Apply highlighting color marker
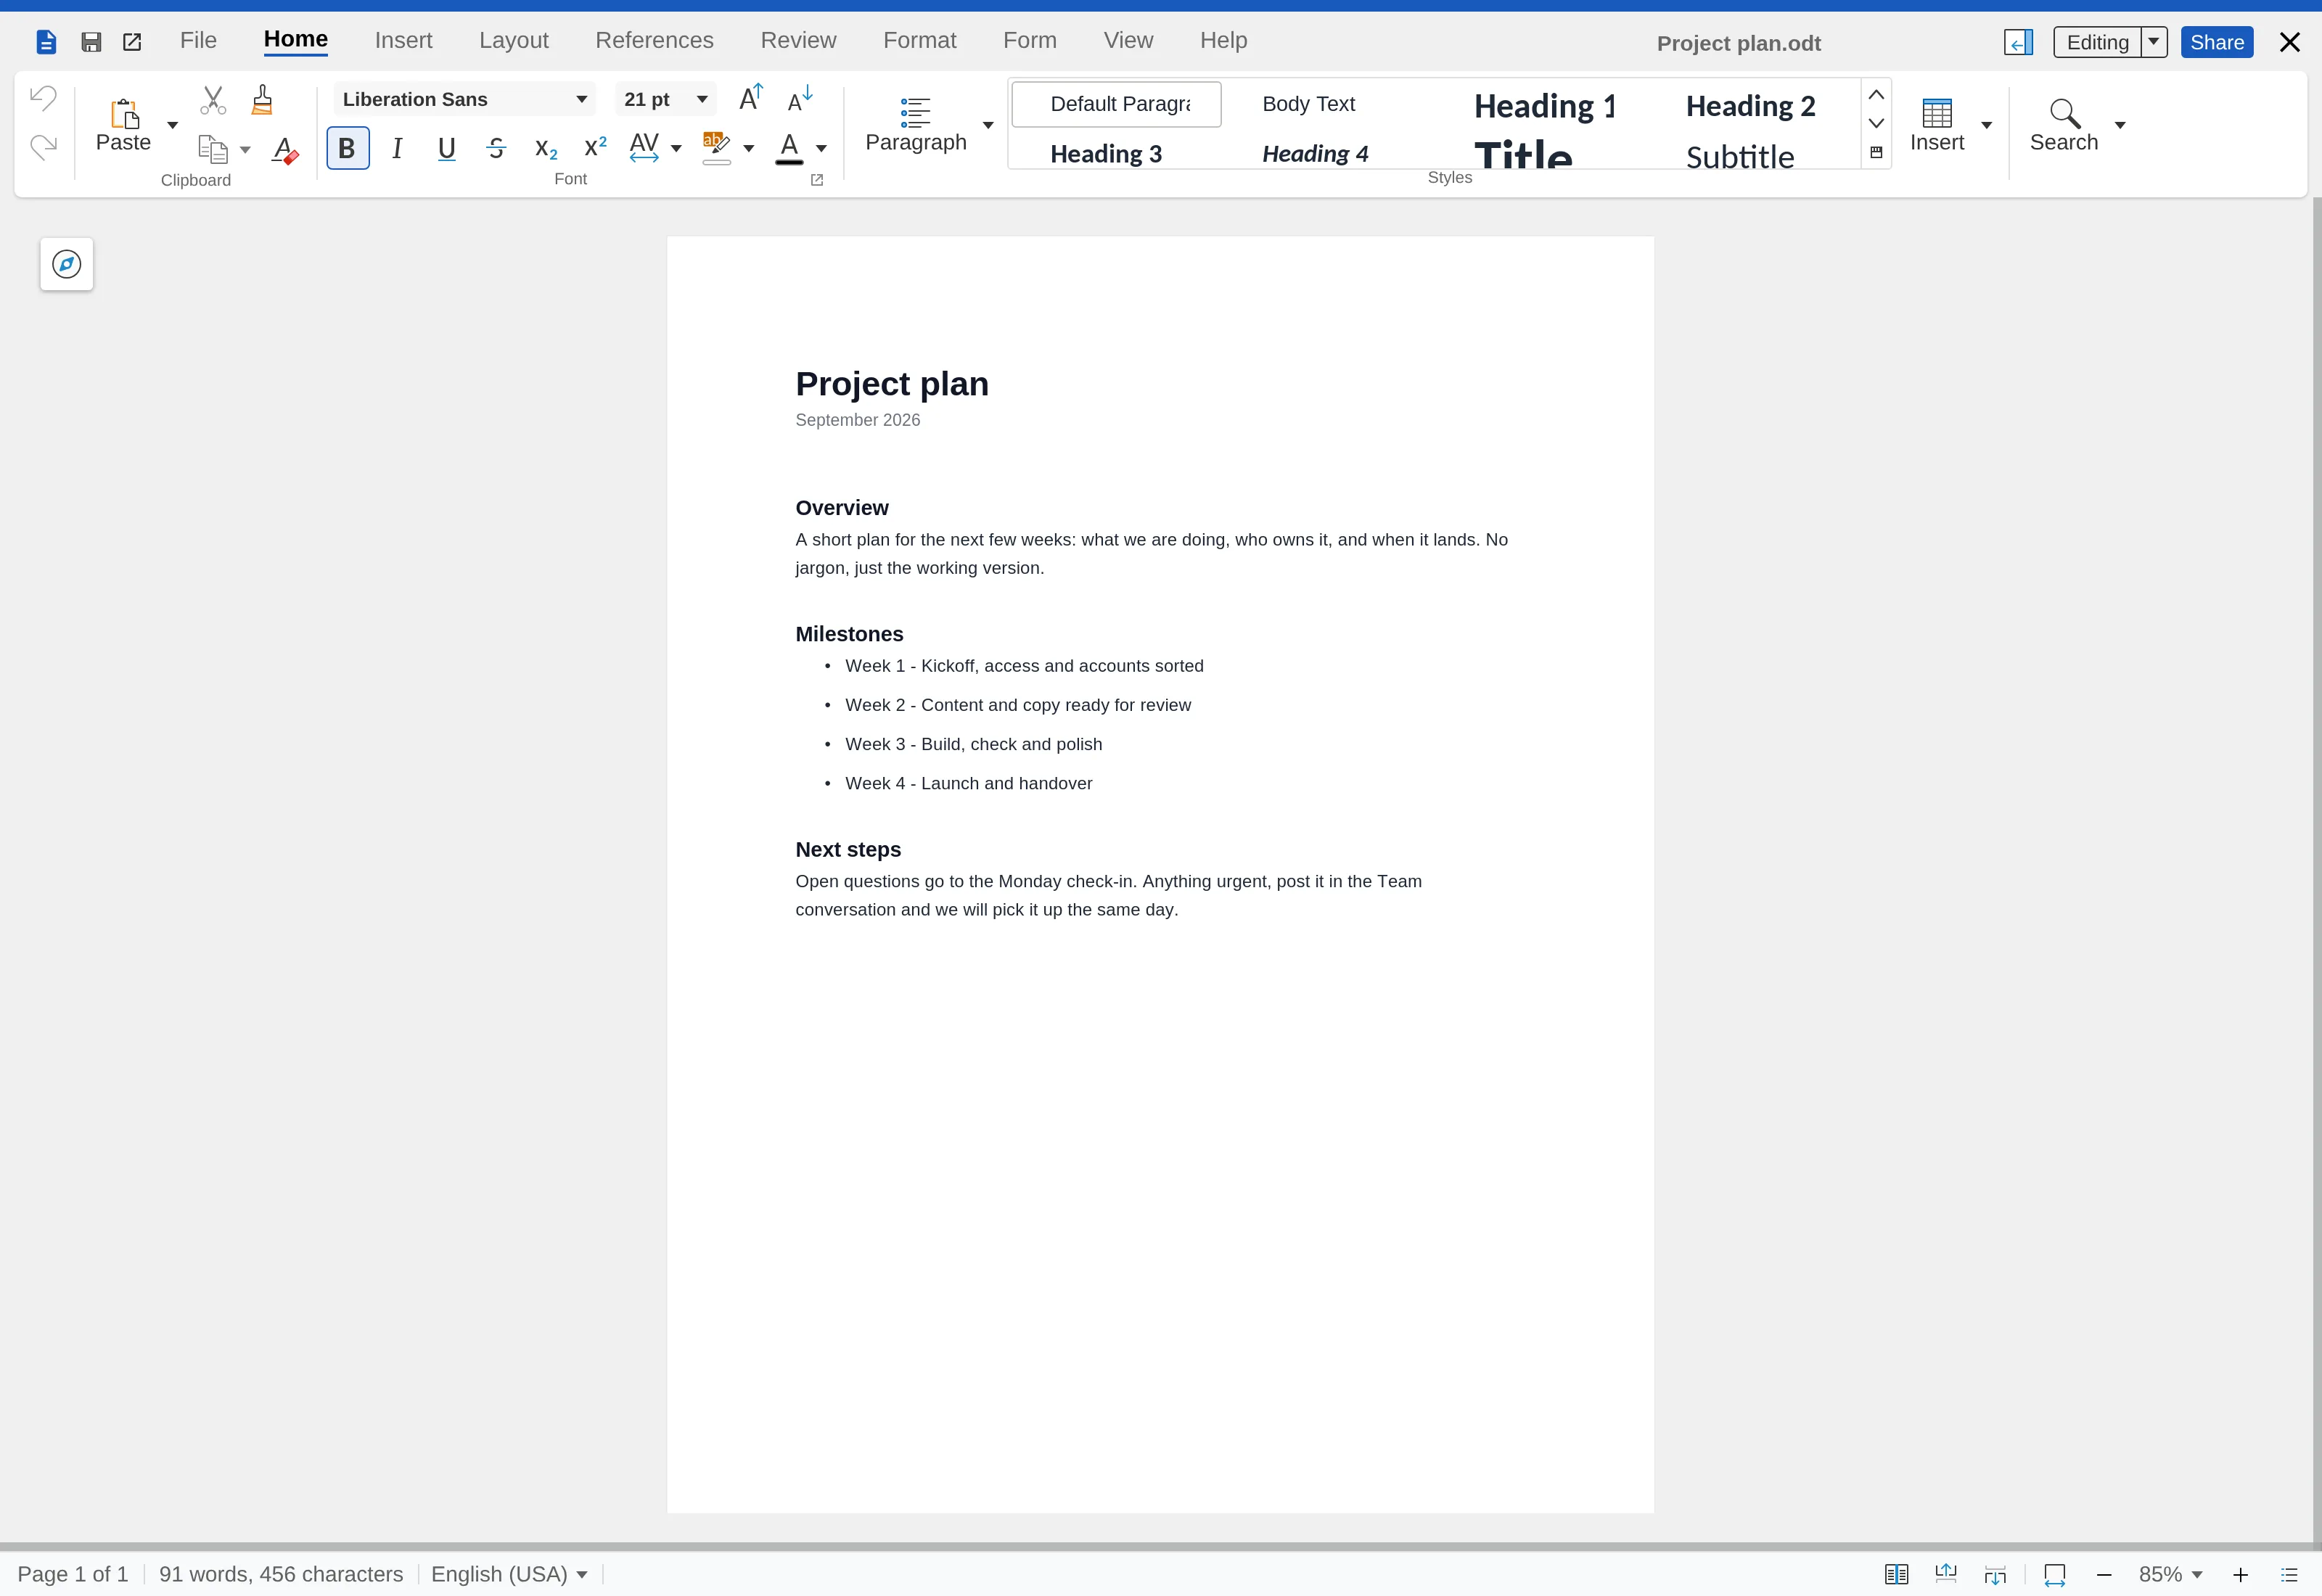The image size is (2322, 1596). (716, 147)
